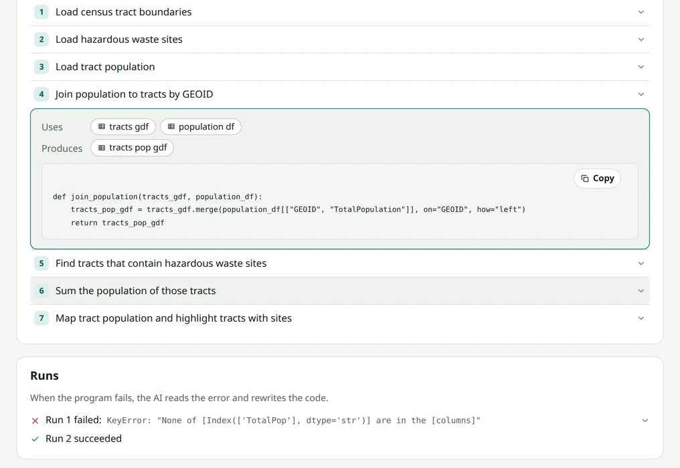Click the 'Produces' label
Screen dimensions: 680x468
coord(62,148)
